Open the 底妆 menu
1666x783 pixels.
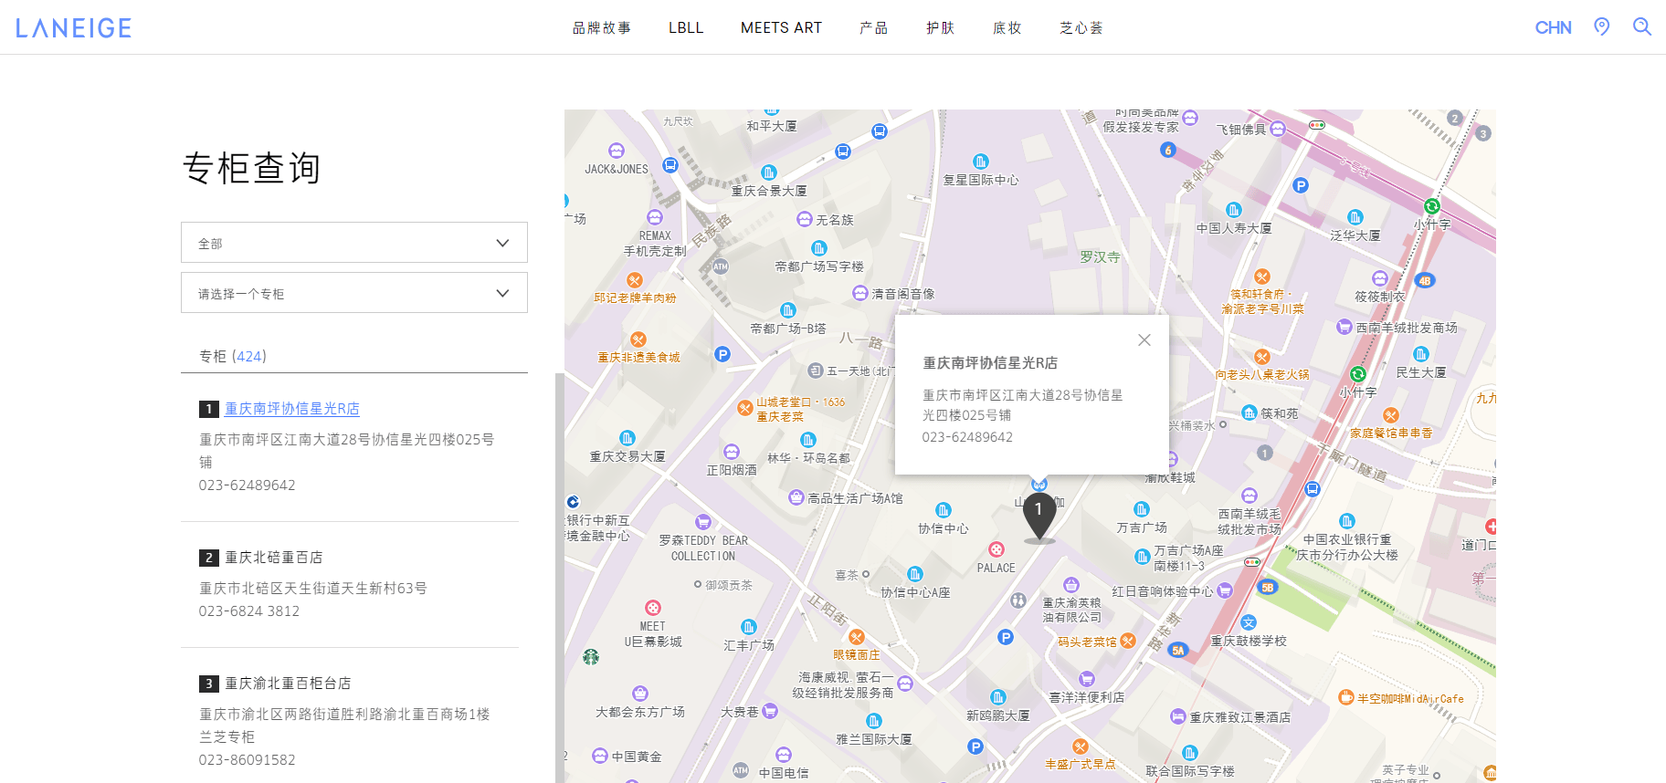click(1007, 27)
